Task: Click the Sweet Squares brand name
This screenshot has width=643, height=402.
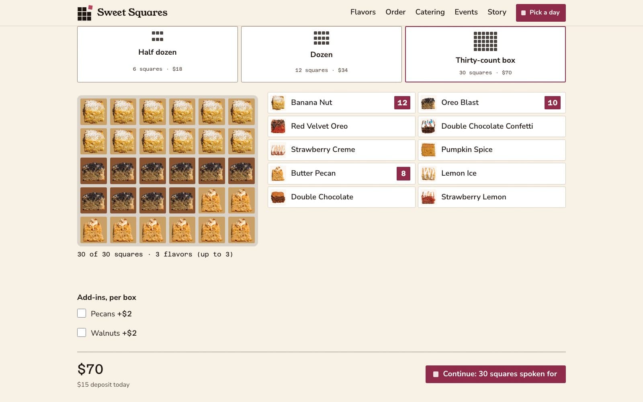Action: (132, 13)
